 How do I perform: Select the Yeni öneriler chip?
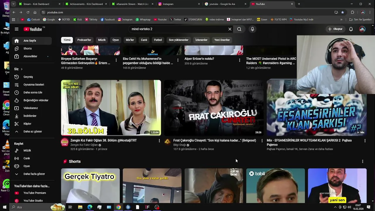(222, 40)
